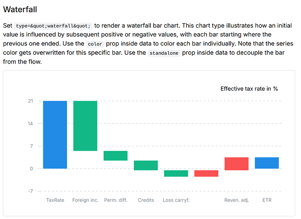Click the color prop inline code
The width and height of the screenshot is (301, 219).
(x=94, y=44)
